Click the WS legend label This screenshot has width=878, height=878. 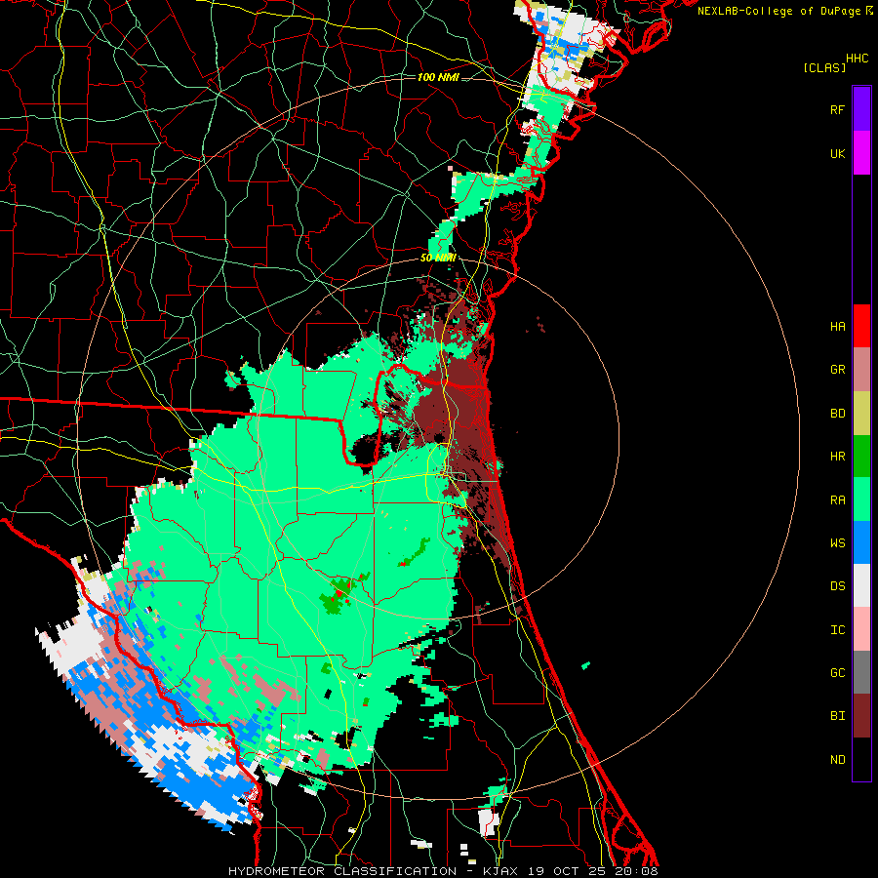click(838, 543)
